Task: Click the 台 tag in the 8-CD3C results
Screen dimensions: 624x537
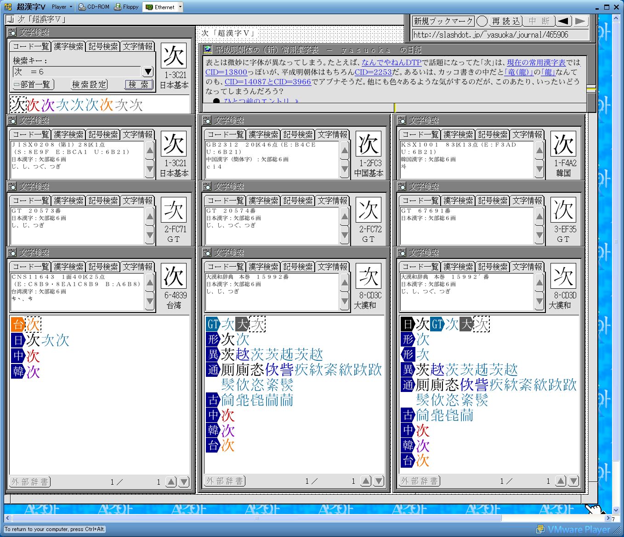Action: 213,445
